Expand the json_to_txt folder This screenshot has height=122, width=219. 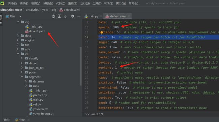click(x=22, y=68)
